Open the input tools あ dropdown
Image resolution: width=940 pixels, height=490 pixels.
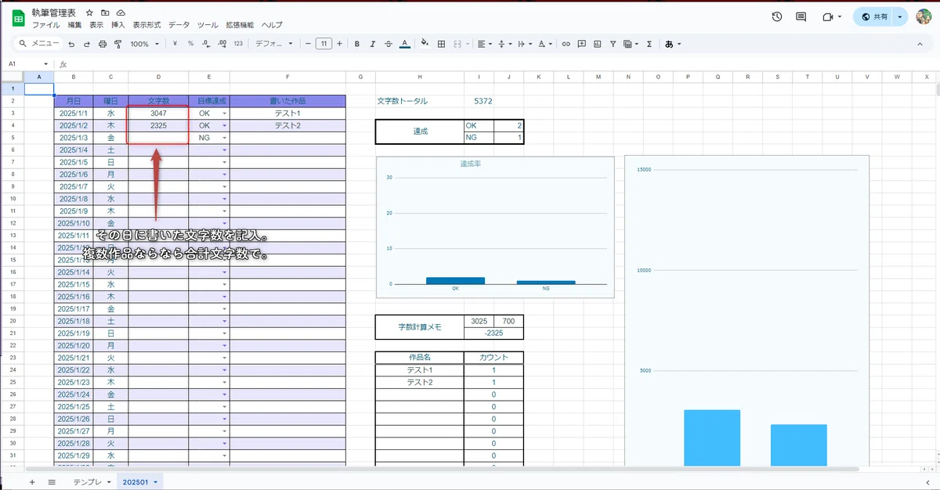[673, 44]
